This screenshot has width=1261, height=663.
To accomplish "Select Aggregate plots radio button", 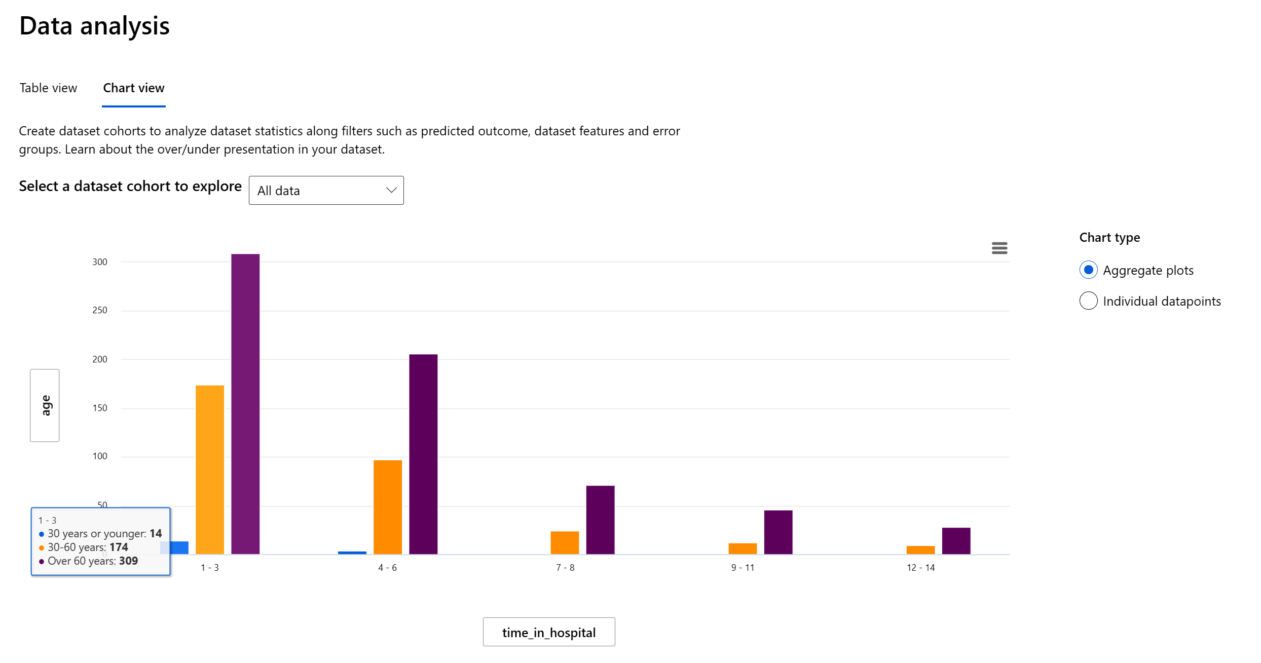I will (x=1088, y=270).
